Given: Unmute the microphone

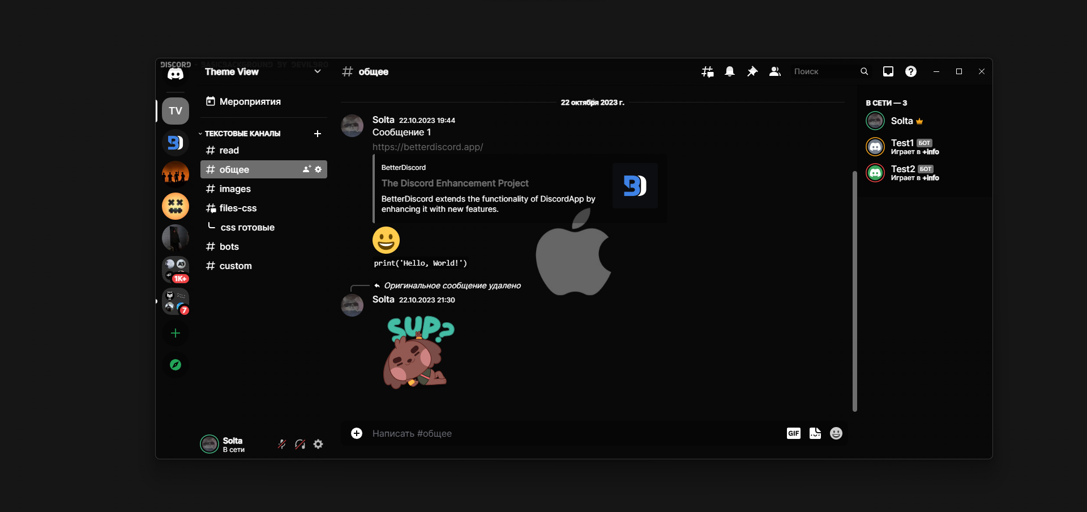Looking at the screenshot, I should 281,445.
